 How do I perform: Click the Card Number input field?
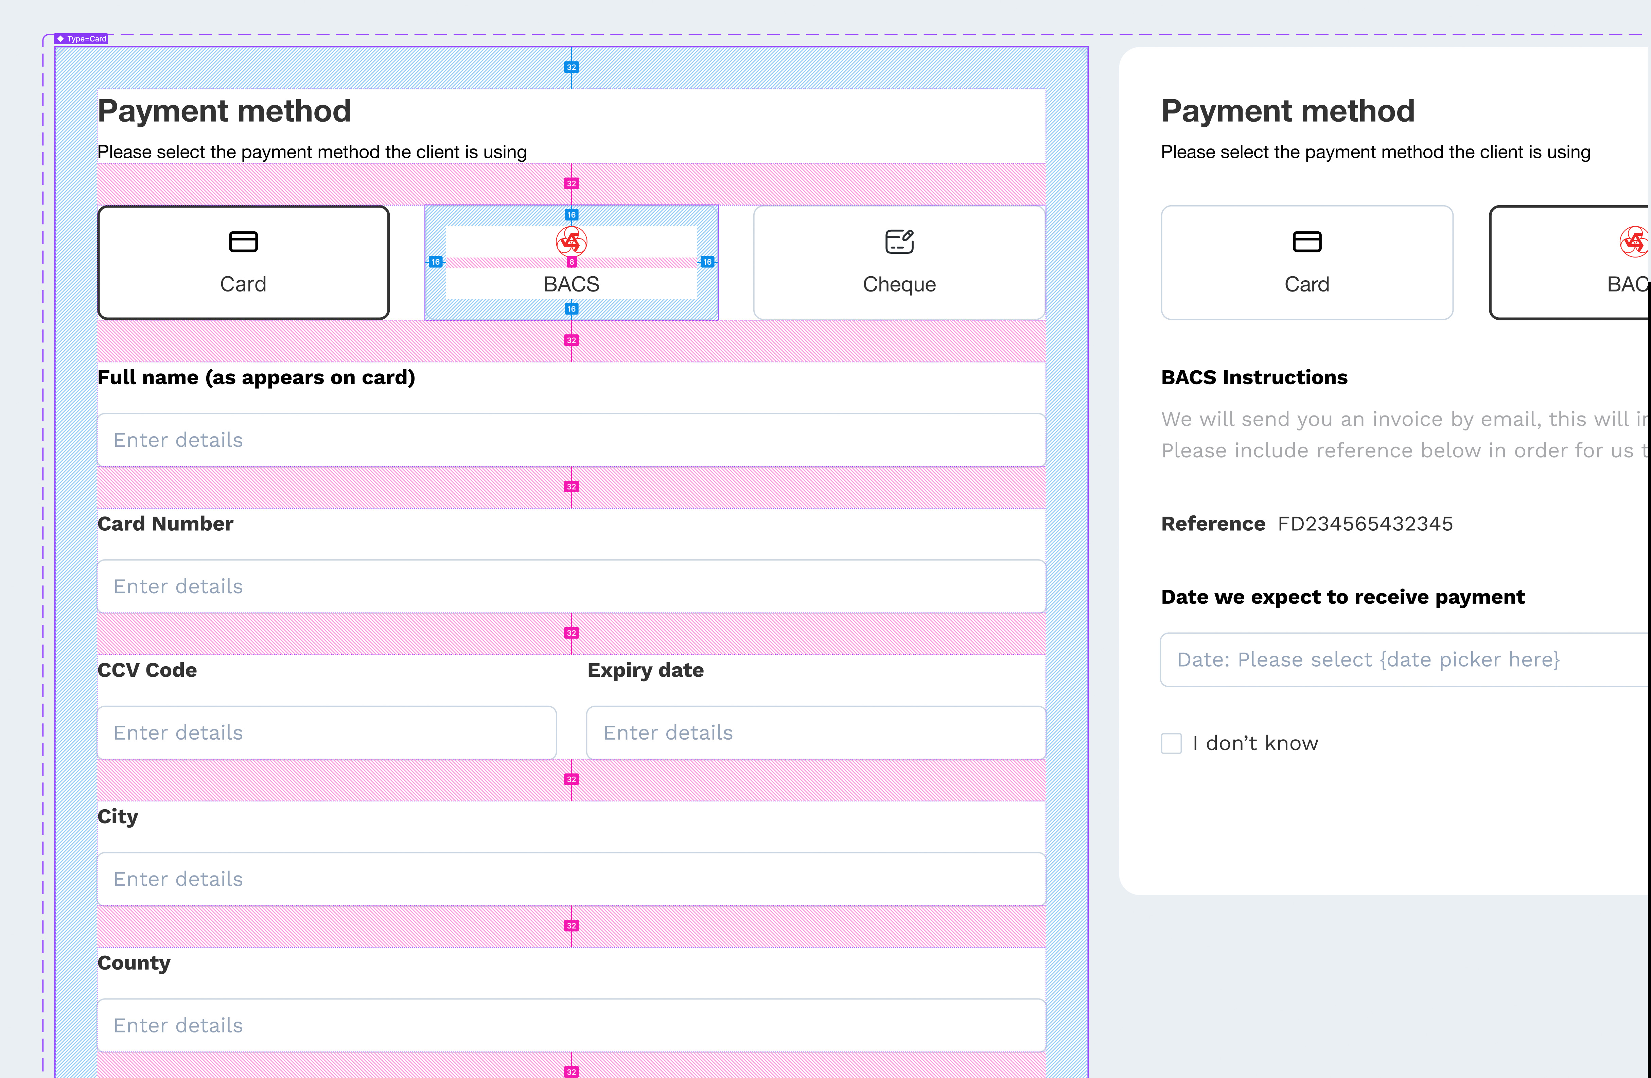(x=572, y=586)
